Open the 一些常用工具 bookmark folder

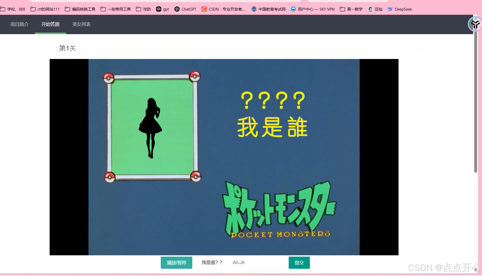pyautogui.click(x=116, y=9)
